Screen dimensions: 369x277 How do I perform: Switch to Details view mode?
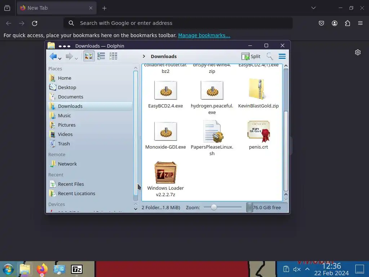tap(114, 56)
